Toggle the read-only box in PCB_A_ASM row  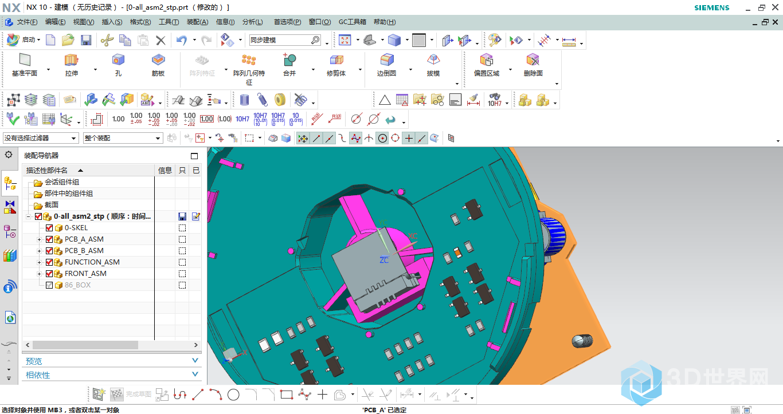pyautogui.click(x=182, y=239)
